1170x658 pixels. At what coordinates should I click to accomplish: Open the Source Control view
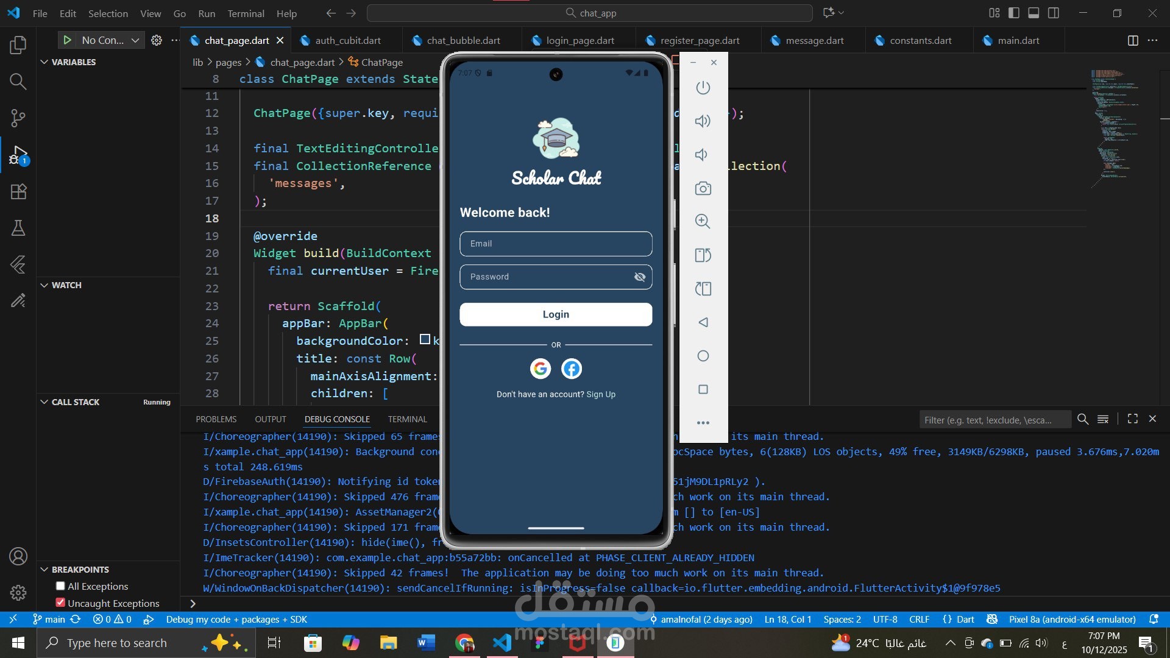(x=18, y=118)
